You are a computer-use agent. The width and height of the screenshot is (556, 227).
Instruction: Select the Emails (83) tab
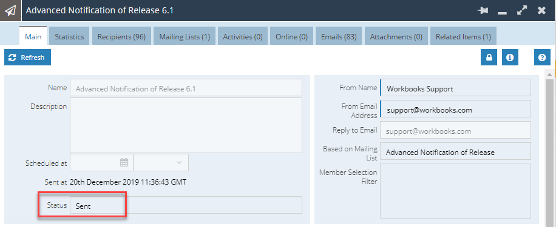(x=339, y=36)
